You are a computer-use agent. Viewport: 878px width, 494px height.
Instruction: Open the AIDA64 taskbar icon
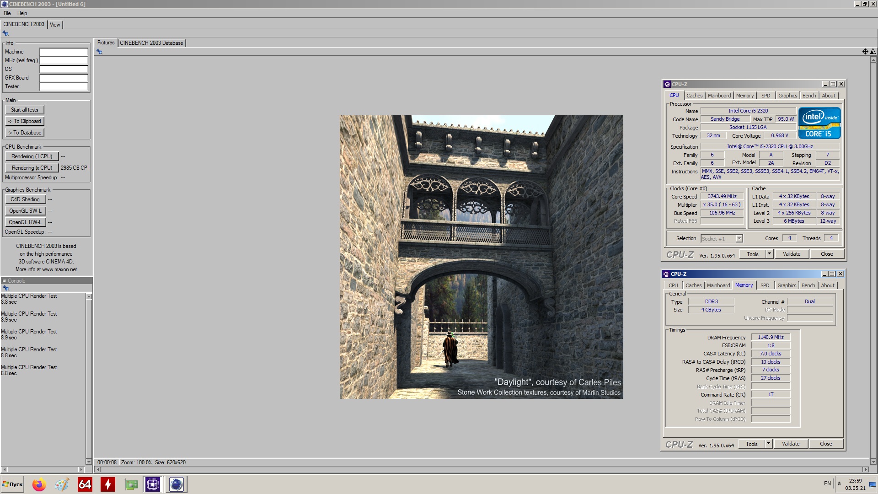(x=85, y=484)
